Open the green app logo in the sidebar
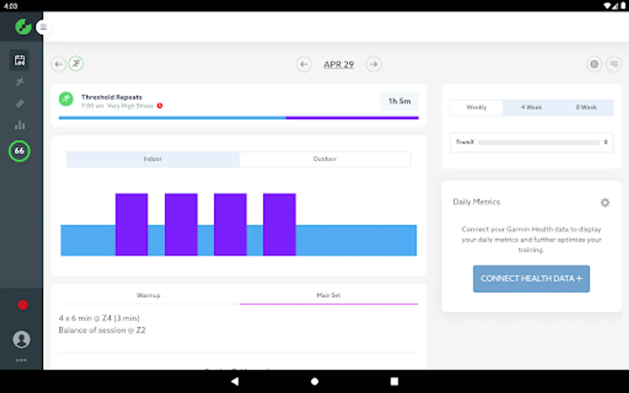 [23, 27]
